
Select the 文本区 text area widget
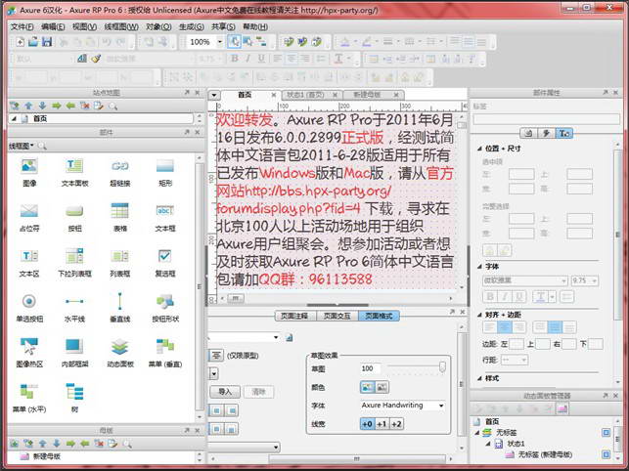pyautogui.click(x=29, y=263)
